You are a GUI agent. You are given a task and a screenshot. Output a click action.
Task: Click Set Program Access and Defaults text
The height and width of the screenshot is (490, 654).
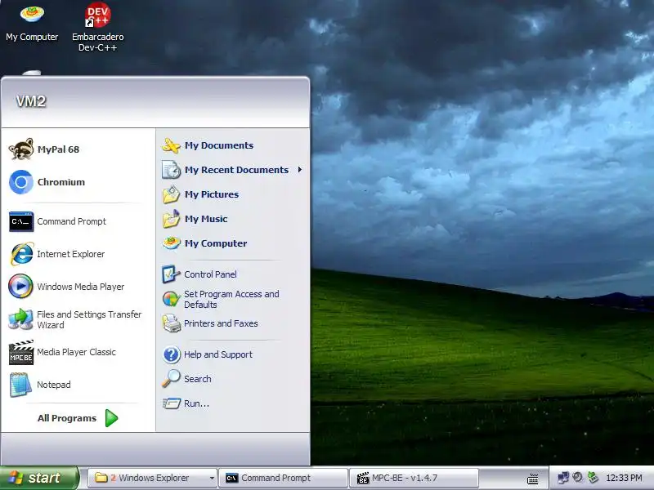[231, 299]
